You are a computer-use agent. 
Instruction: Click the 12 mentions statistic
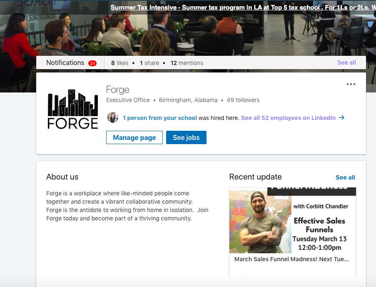[187, 63]
